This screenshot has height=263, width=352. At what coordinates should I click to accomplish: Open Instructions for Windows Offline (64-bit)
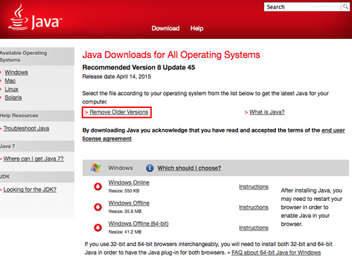[x=253, y=228]
